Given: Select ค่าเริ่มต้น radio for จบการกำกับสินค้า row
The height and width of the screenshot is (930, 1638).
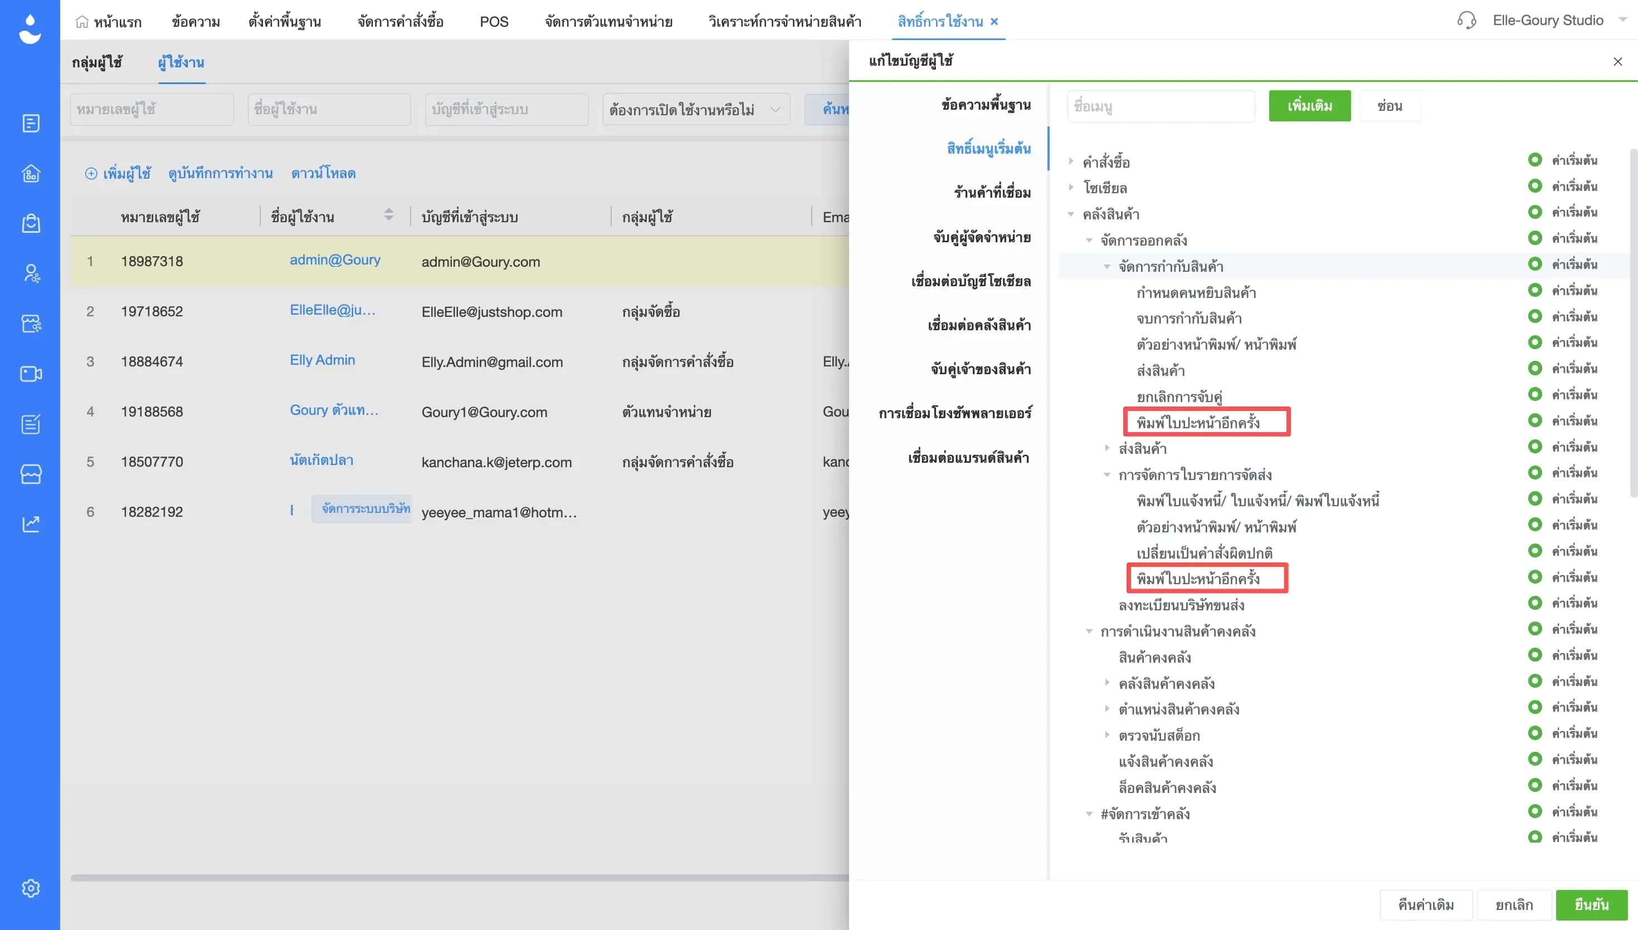Looking at the screenshot, I should coord(1534,316).
